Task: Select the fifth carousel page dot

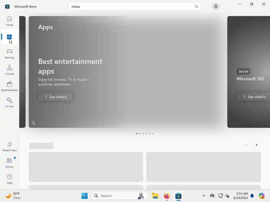Action: tap(150, 133)
